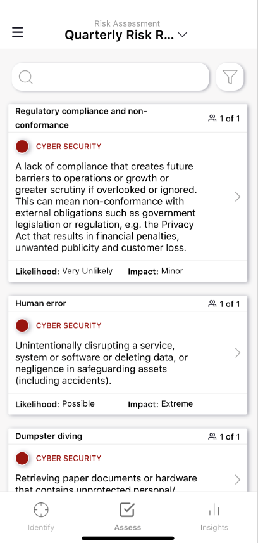
Task: Tap red Cyber Security dot on Human error
Action: tap(22, 325)
